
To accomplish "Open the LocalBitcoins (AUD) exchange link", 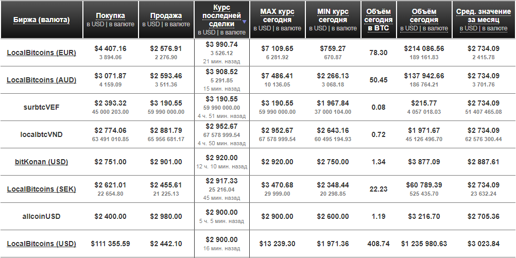I will pos(41,80).
